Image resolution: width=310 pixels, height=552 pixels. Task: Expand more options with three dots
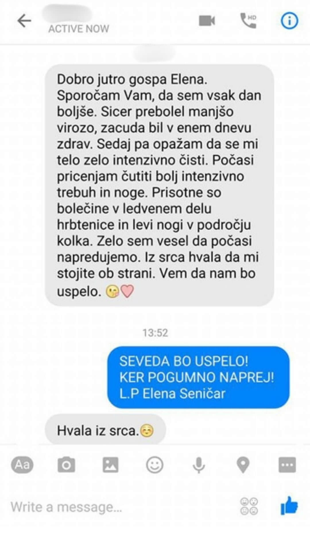[287, 465]
